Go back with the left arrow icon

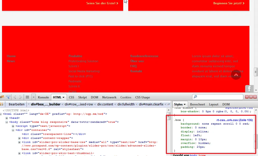15,97
